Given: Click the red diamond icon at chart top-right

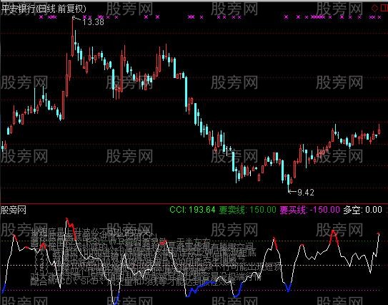Looking at the screenshot, I should [x=375, y=8].
